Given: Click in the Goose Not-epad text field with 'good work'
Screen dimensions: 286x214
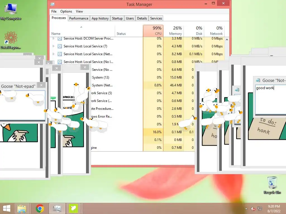Looking at the screenshot, I should [270, 99].
